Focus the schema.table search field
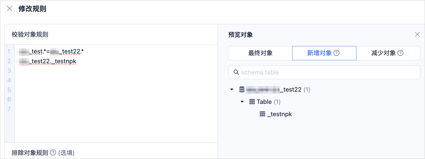This screenshot has height=159, width=425. click(324, 72)
